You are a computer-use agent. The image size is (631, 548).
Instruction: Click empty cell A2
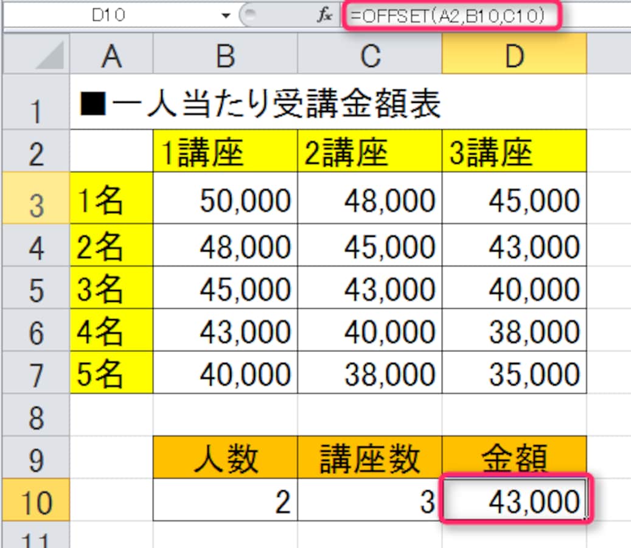click(x=111, y=151)
